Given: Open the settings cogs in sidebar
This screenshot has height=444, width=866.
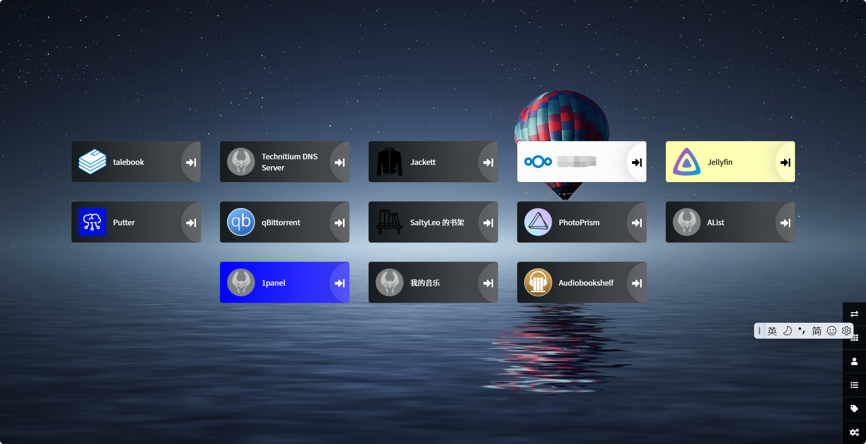Looking at the screenshot, I should click(854, 432).
